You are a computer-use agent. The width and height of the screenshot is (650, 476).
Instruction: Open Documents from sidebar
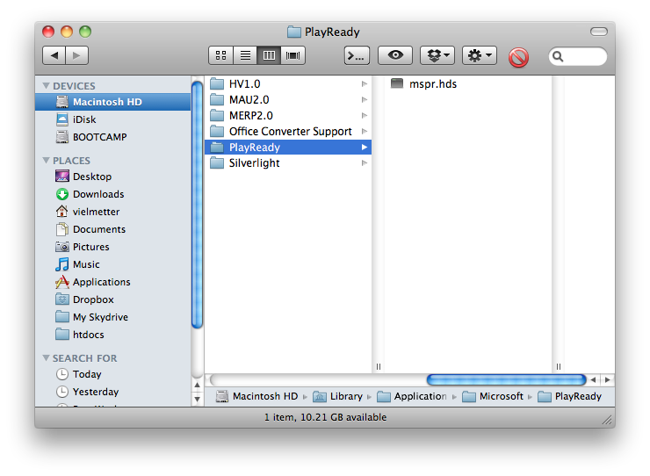[x=112, y=229]
